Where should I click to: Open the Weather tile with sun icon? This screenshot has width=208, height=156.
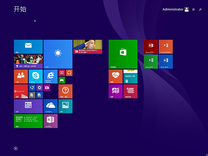[58, 54]
